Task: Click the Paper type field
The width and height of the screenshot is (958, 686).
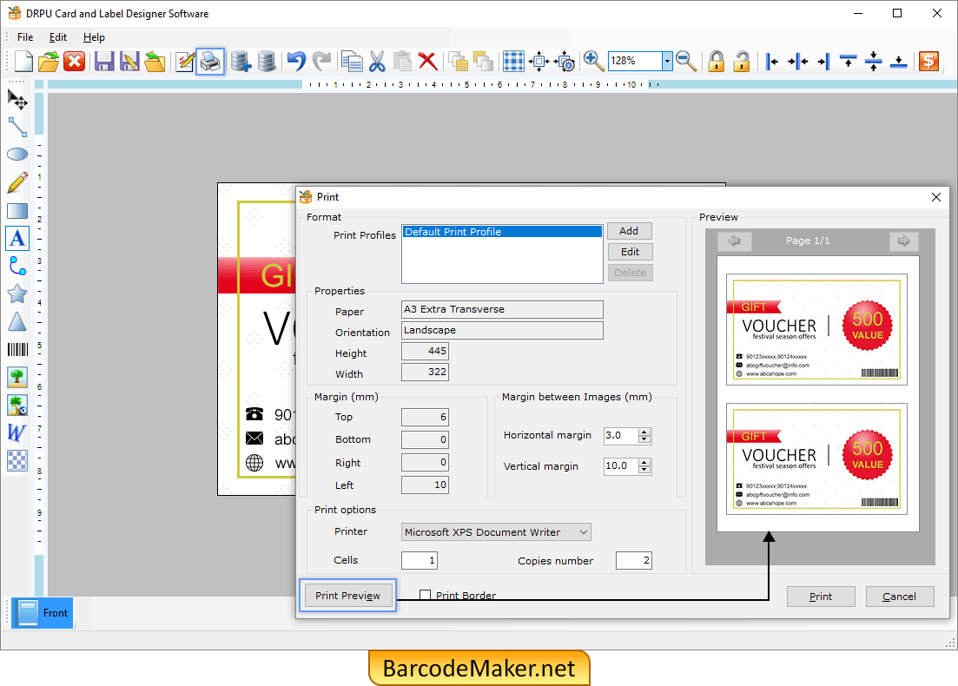Action: 502,309
